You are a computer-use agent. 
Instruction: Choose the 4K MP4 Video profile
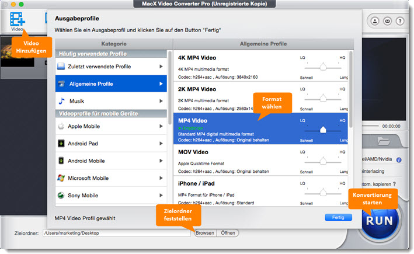(x=260, y=66)
